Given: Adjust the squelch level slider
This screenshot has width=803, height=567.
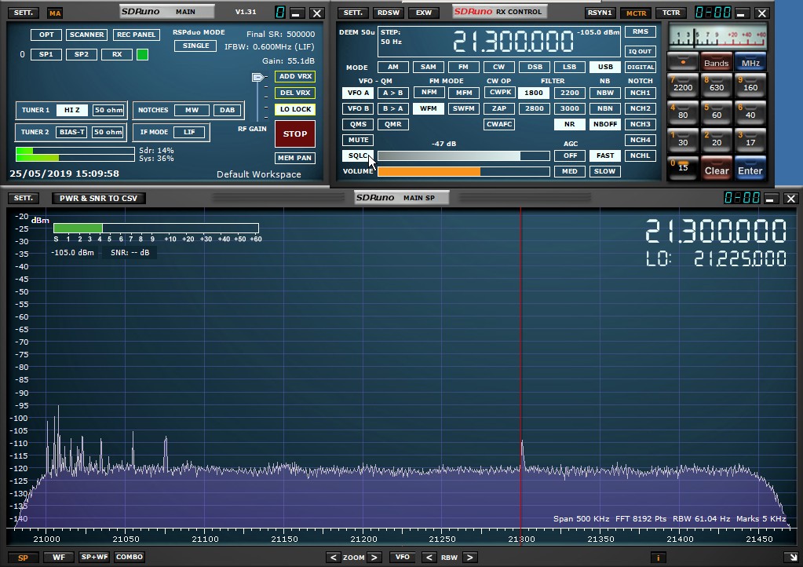Looking at the screenshot, I should click(x=463, y=155).
